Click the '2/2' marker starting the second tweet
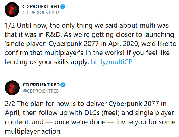This screenshot has width=179, height=137. coord(10,104)
